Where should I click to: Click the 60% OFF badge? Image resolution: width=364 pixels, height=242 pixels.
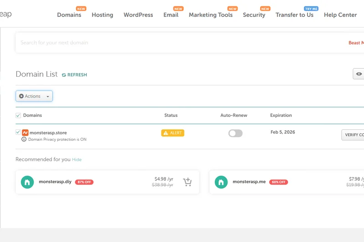click(x=278, y=182)
